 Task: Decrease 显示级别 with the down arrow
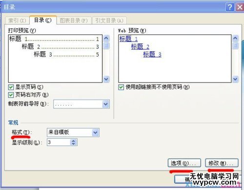pos(73,144)
